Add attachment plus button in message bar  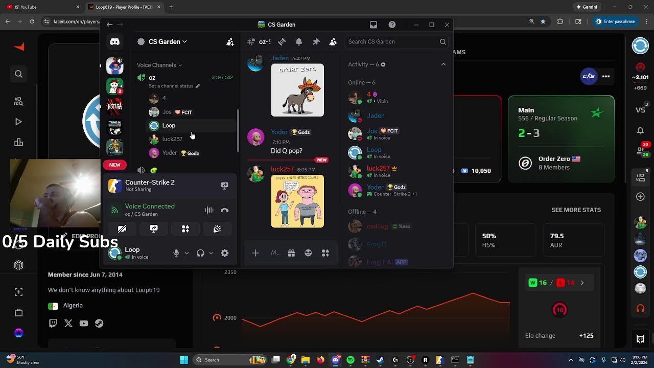255,253
